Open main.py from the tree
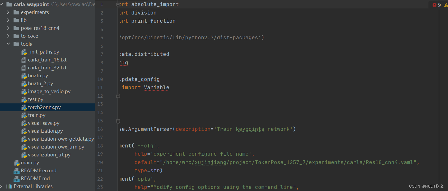Image resolution: width=448 pixels, height=191 pixels. tap(30, 163)
